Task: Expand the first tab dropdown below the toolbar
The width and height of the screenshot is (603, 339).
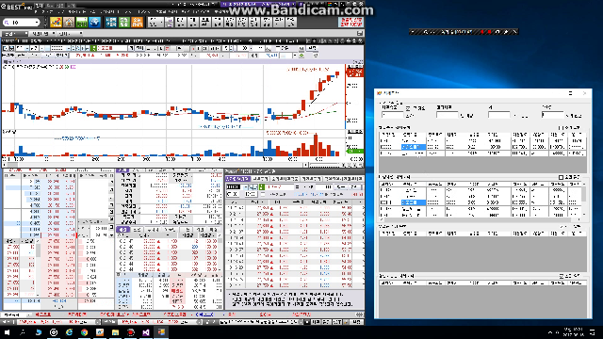Action: coord(25,34)
